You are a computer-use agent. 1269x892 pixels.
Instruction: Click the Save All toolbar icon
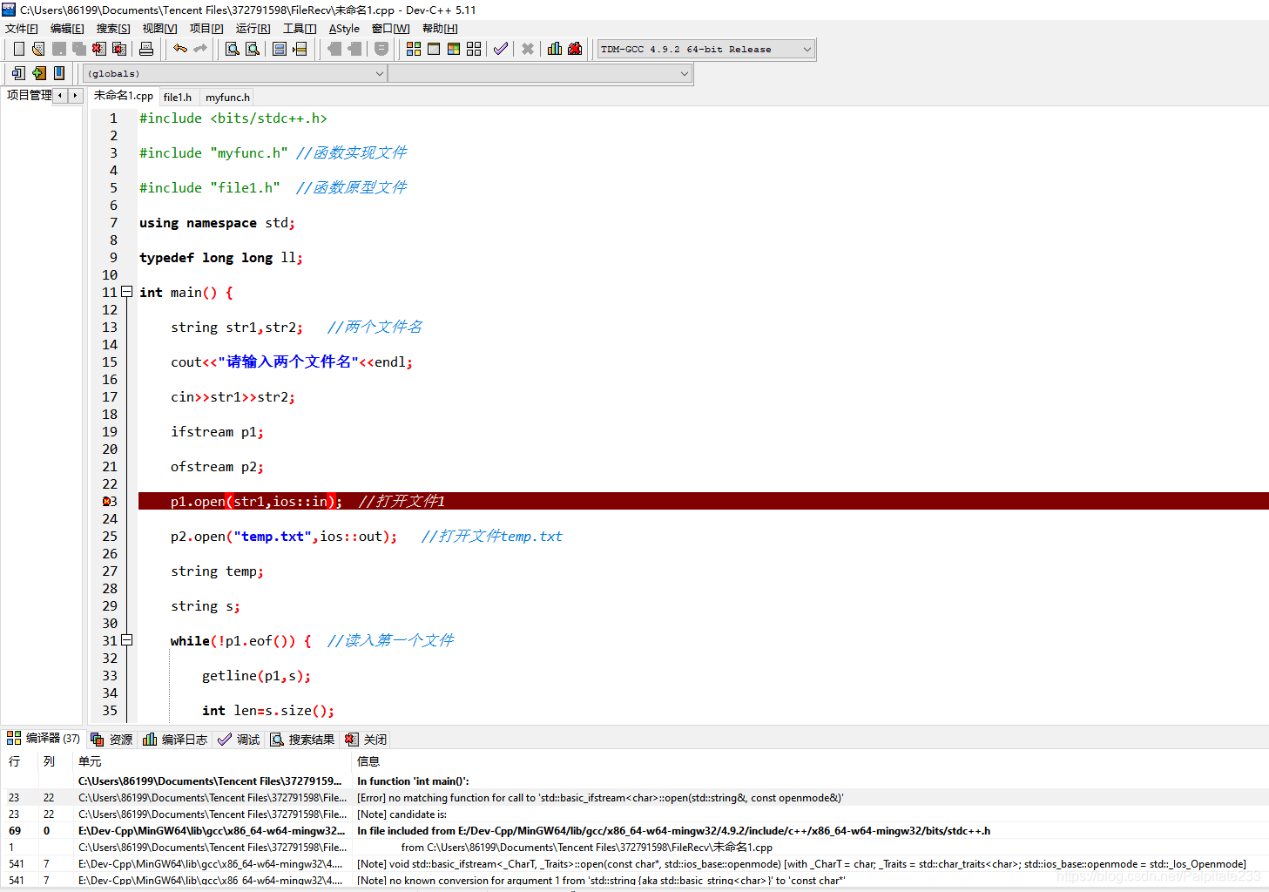[79, 49]
